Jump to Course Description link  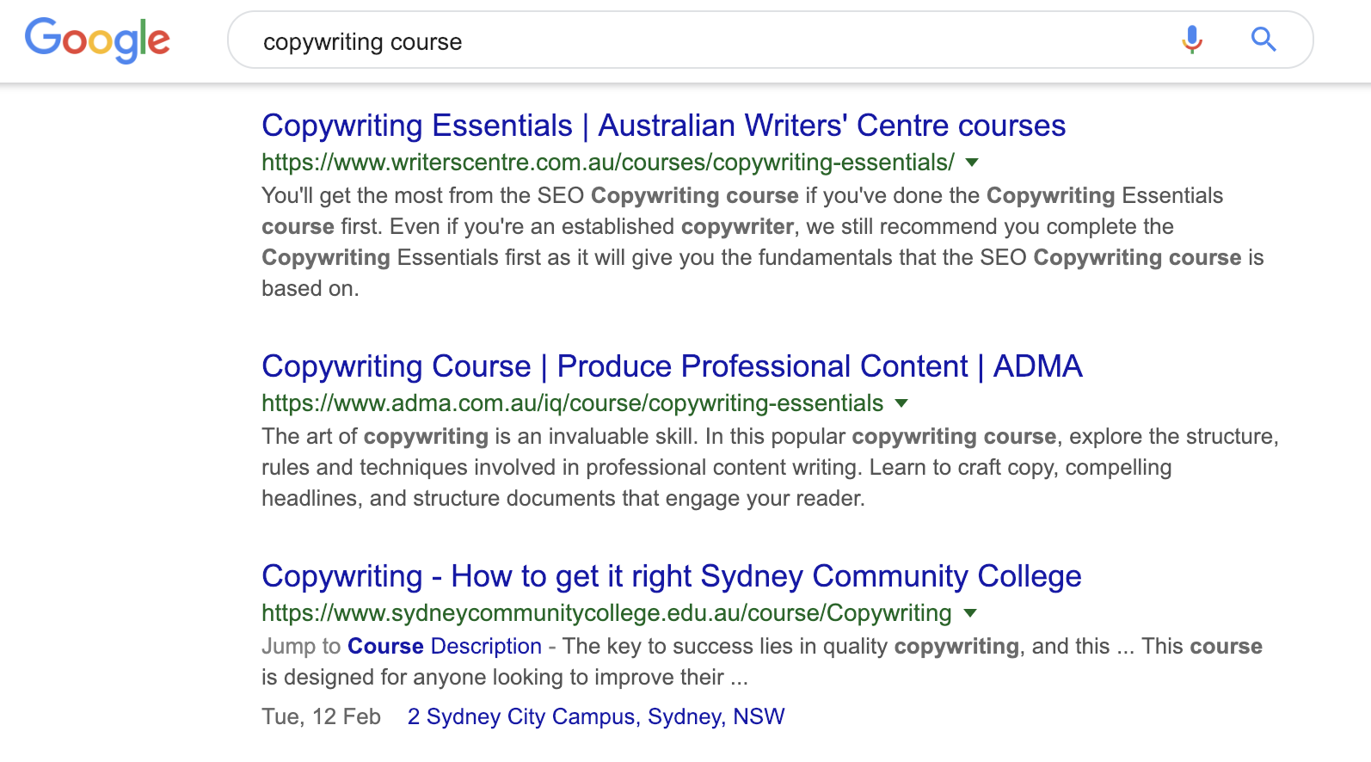pyautogui.click(x=445, y=646)
